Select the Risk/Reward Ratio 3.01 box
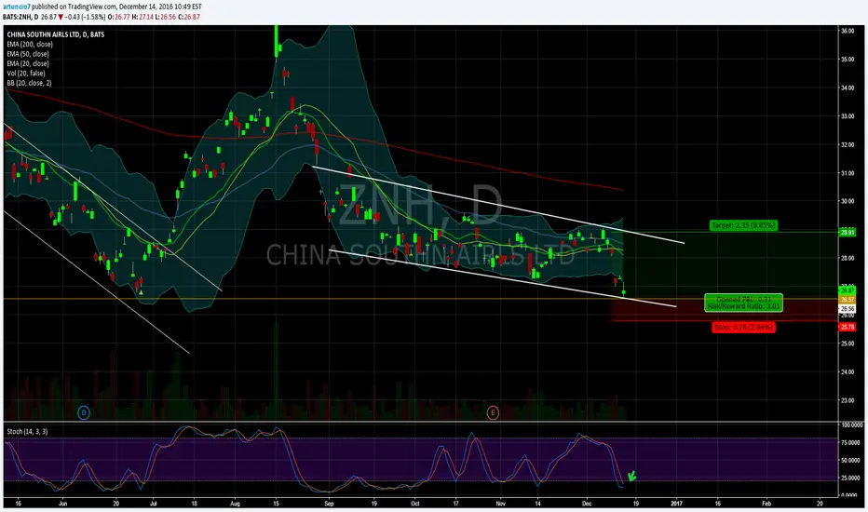 click(x=743, y=303)
